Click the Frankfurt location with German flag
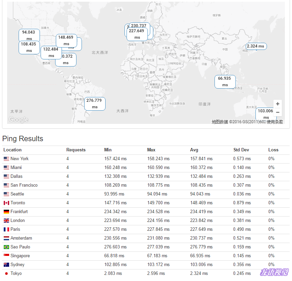Viewport: 292px width, 281px height. tap(19, 211)
